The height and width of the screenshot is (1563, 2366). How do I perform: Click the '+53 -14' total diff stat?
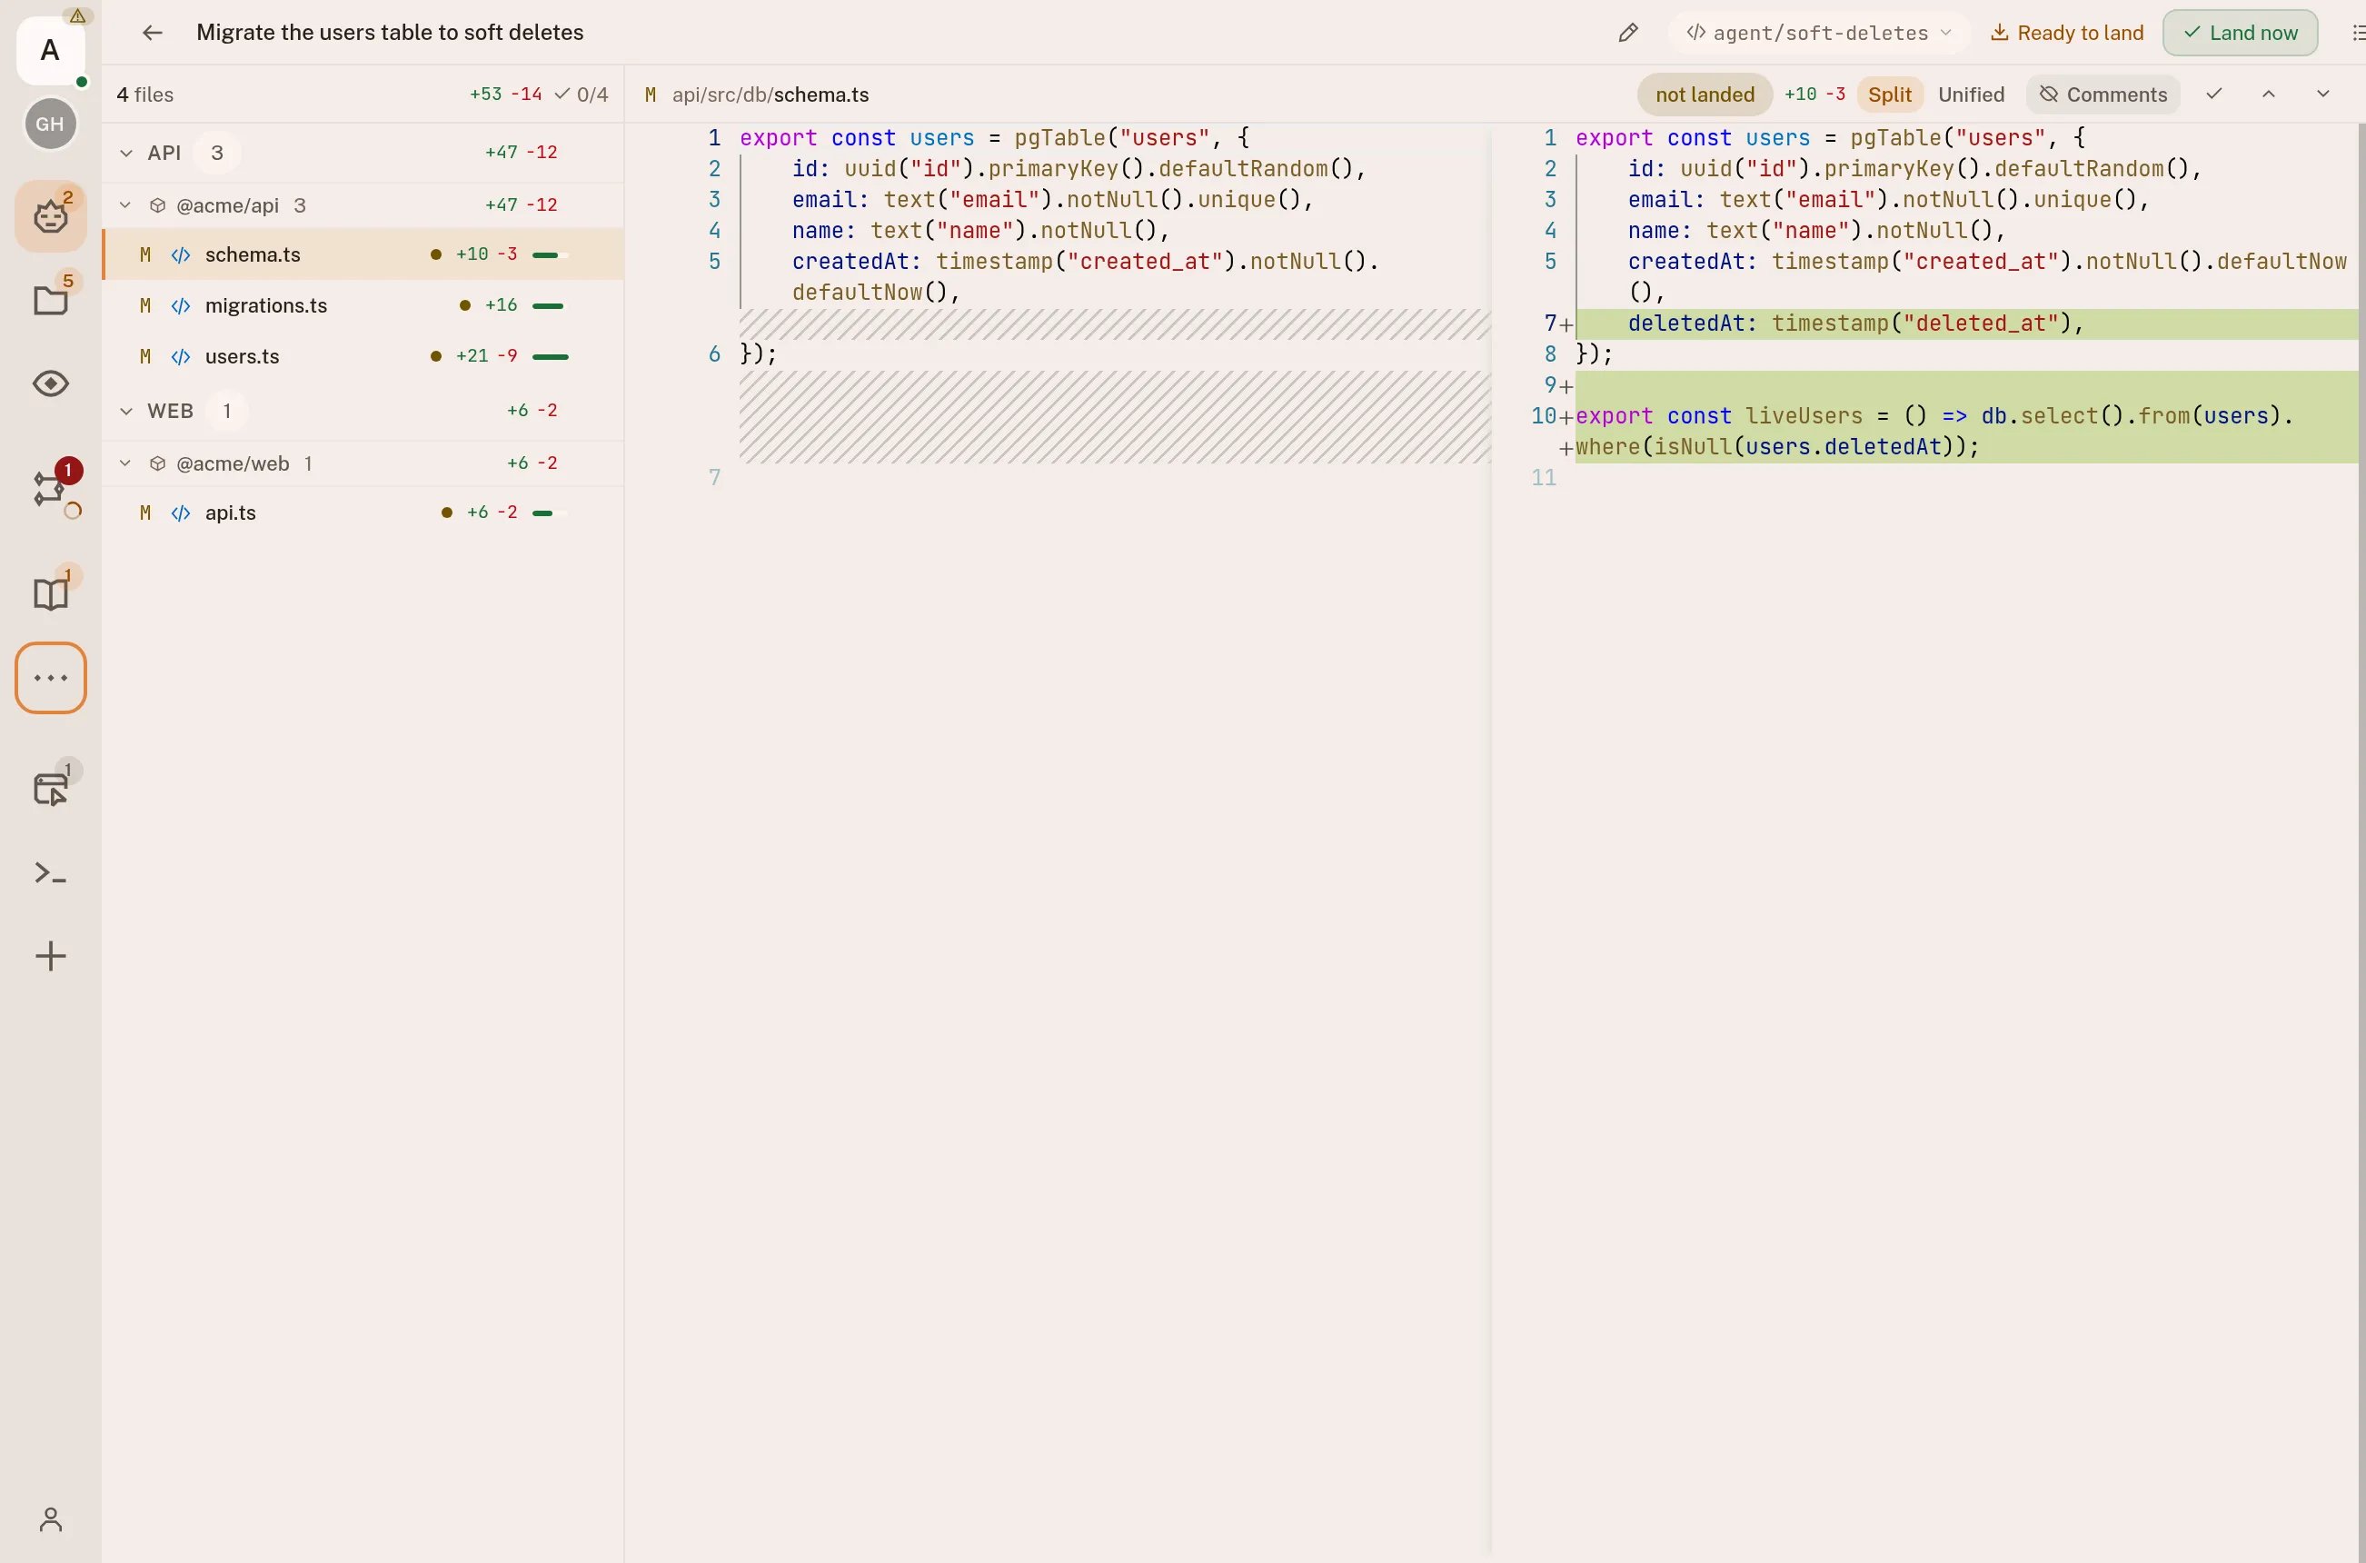pos(506,95)
